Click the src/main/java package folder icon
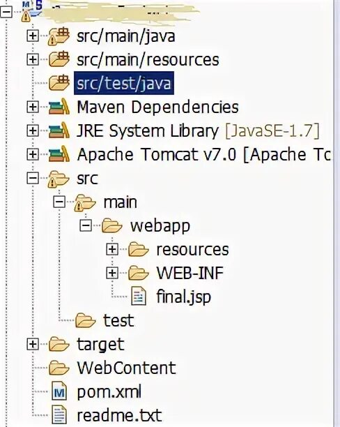This screenshot has height=427, width=340. [x=59, y=36]
